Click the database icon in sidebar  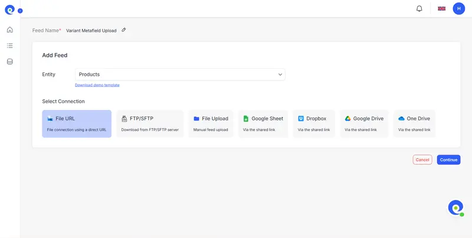(10, 62)
